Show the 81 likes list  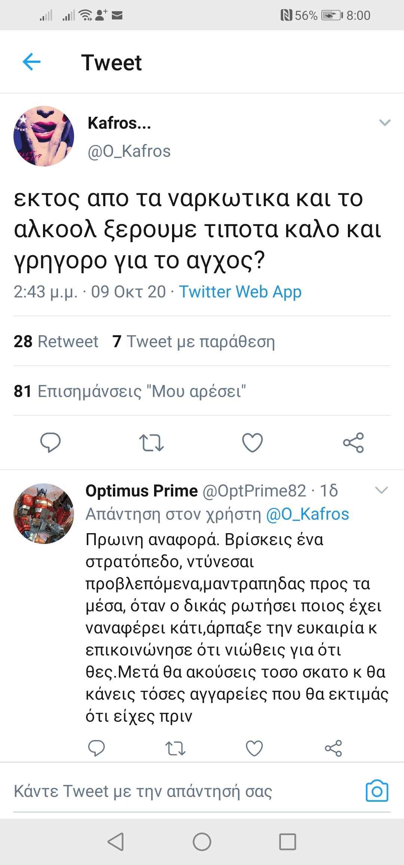pos(130,391)
